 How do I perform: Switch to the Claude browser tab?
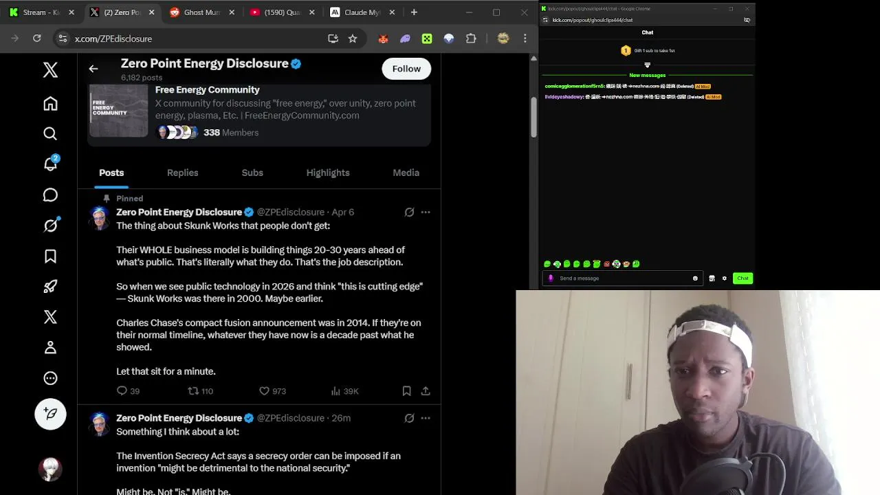(x=362, y=12)
